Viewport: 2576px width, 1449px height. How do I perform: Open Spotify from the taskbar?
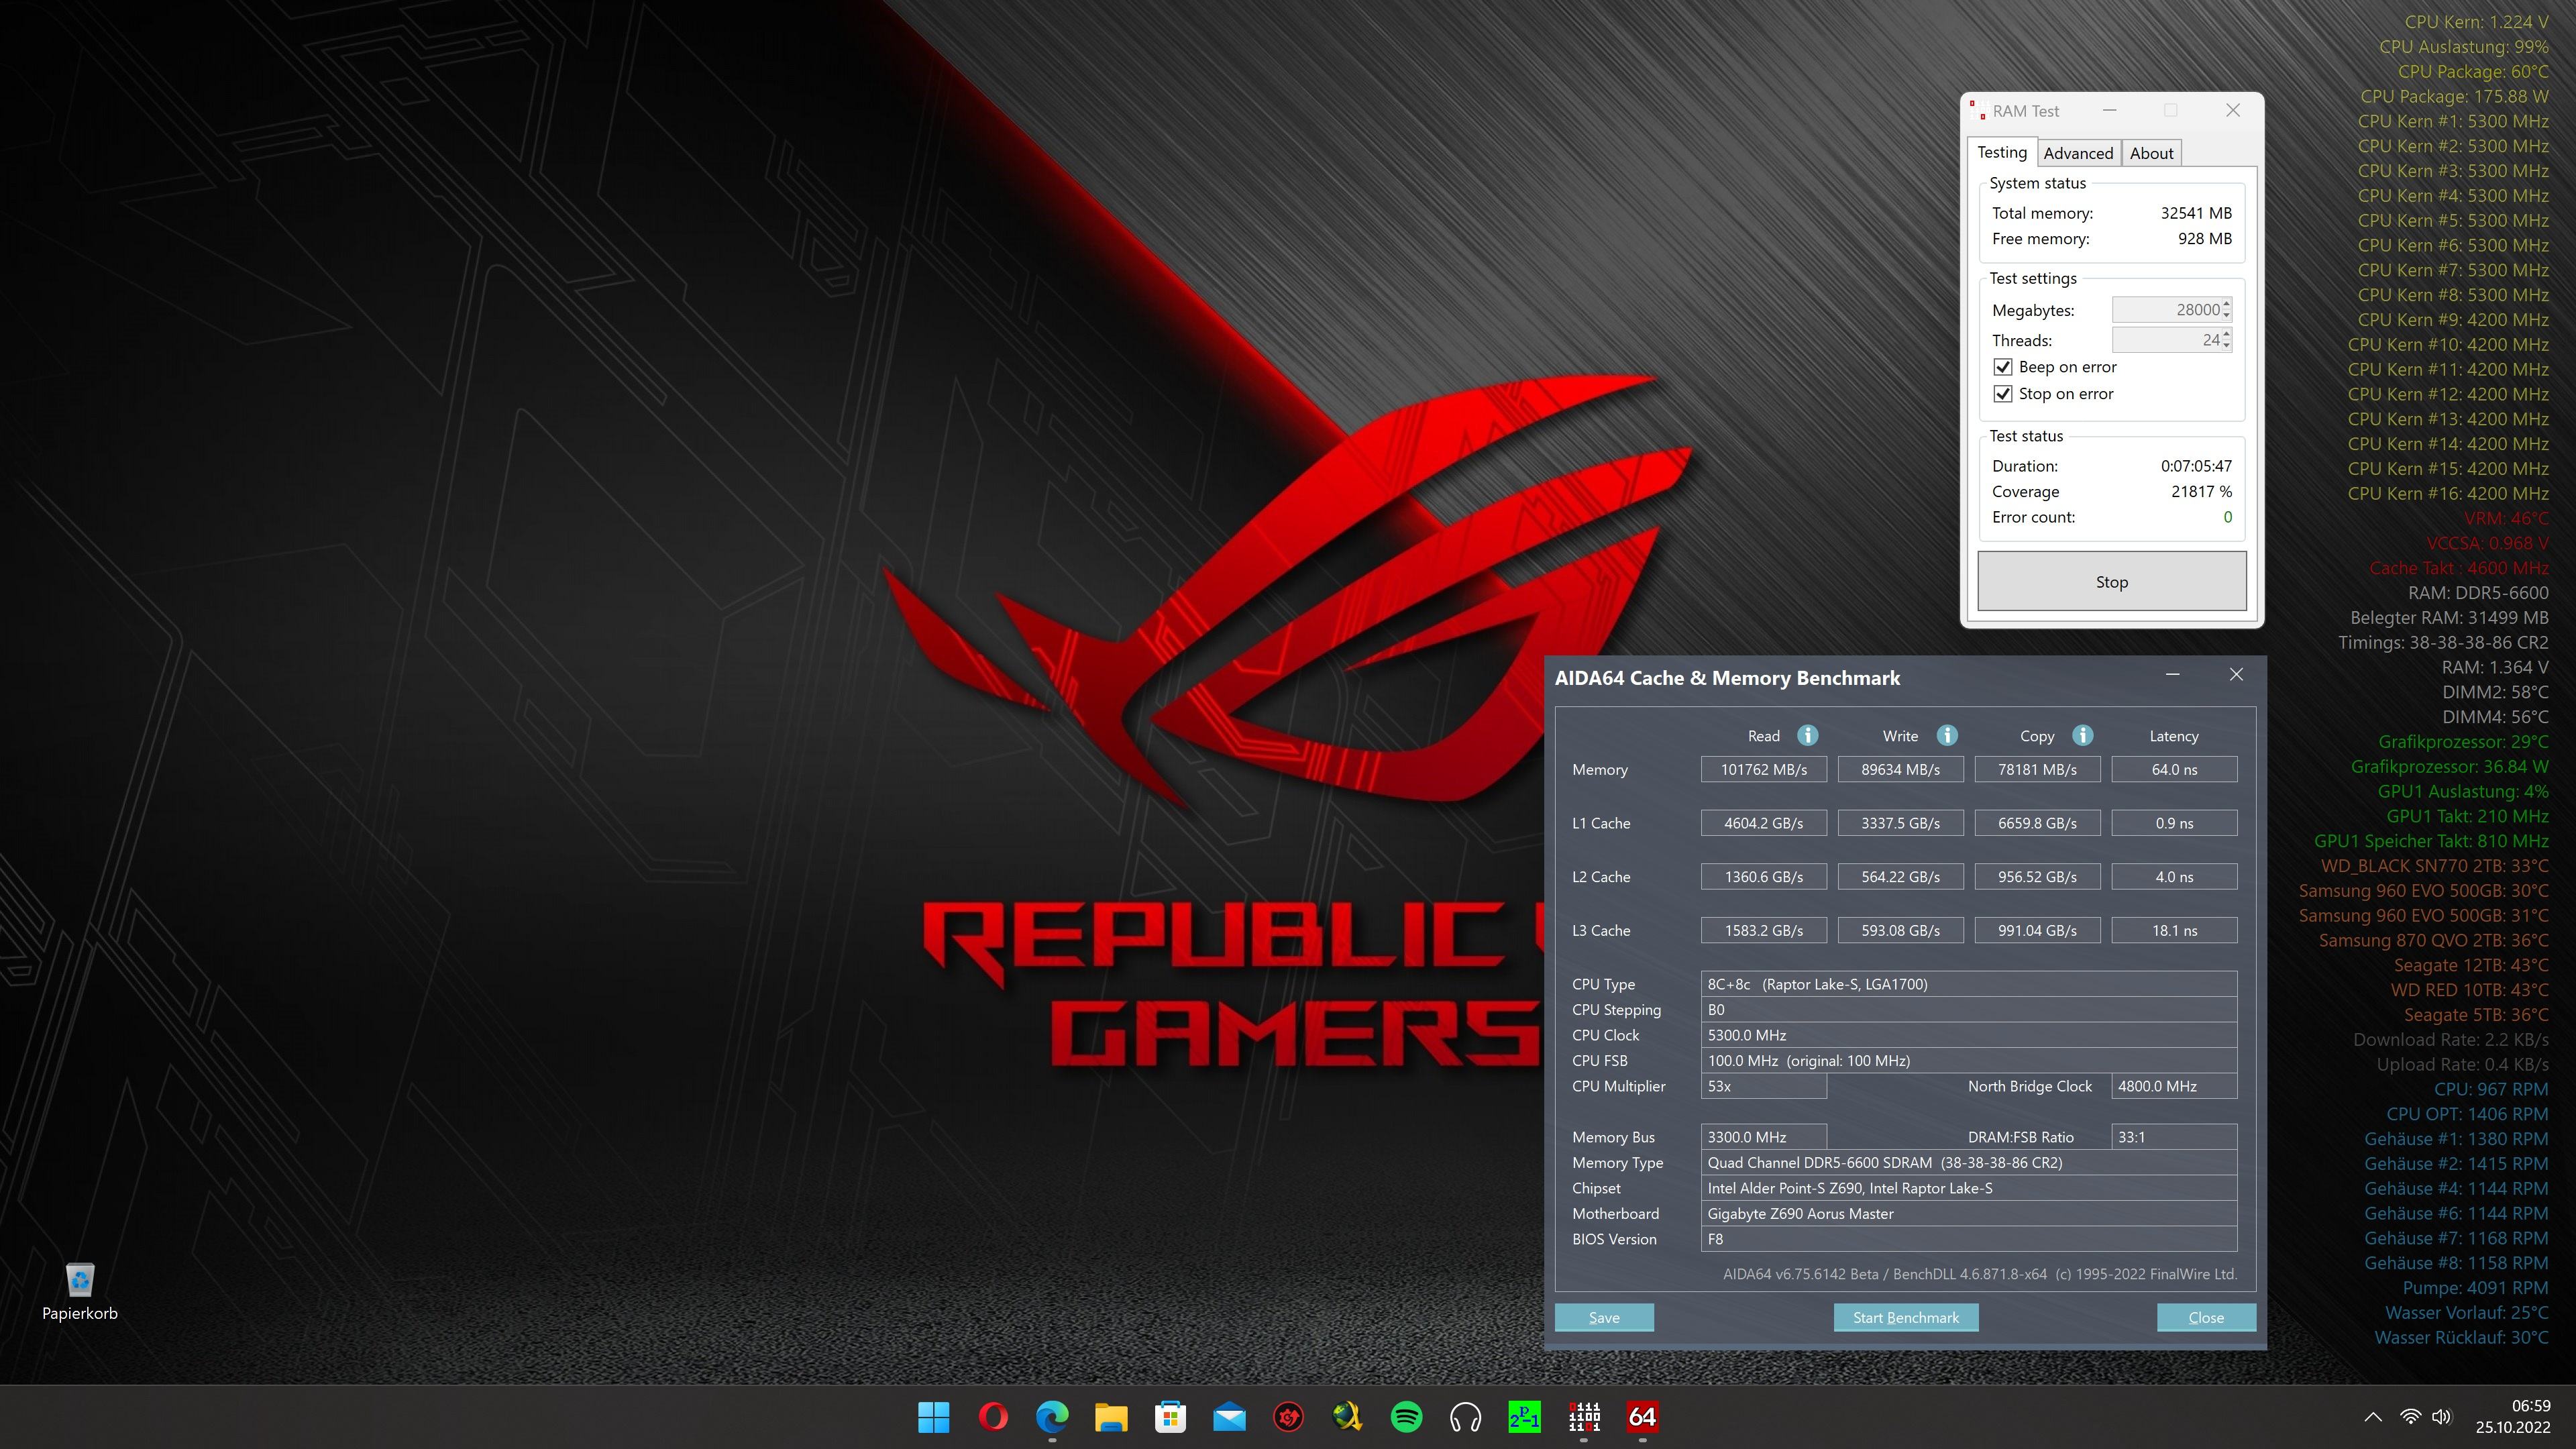tap(1406, 1417)
